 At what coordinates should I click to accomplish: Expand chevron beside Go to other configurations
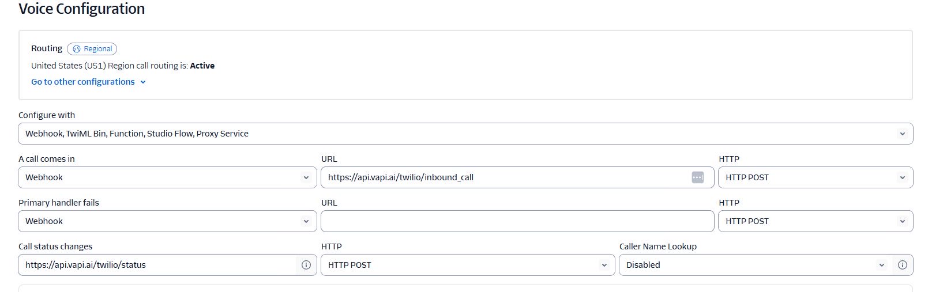143,82
